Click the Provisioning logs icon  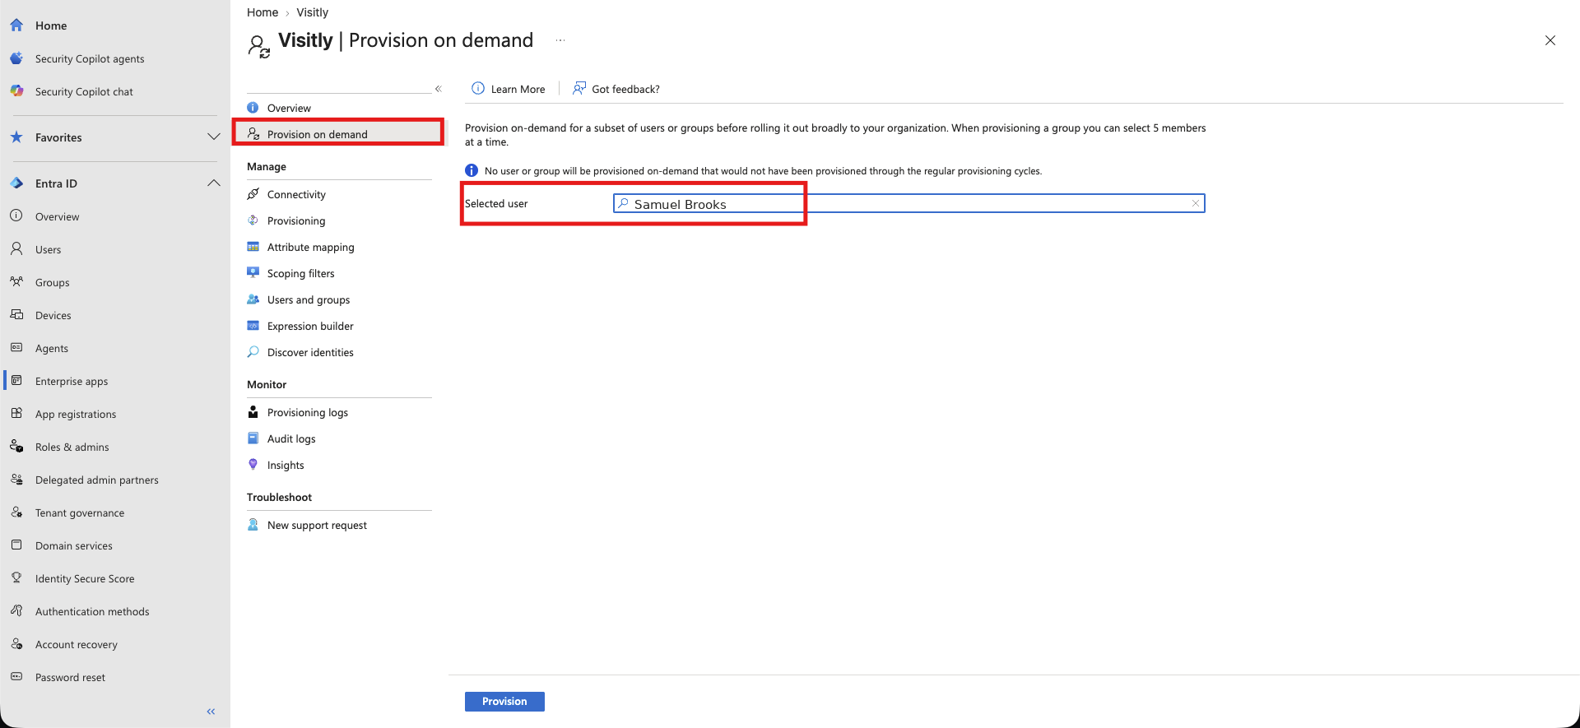pos(253,412)
